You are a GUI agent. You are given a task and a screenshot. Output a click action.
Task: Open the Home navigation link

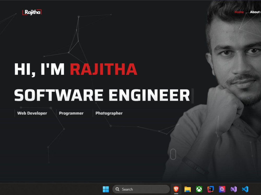239,12
